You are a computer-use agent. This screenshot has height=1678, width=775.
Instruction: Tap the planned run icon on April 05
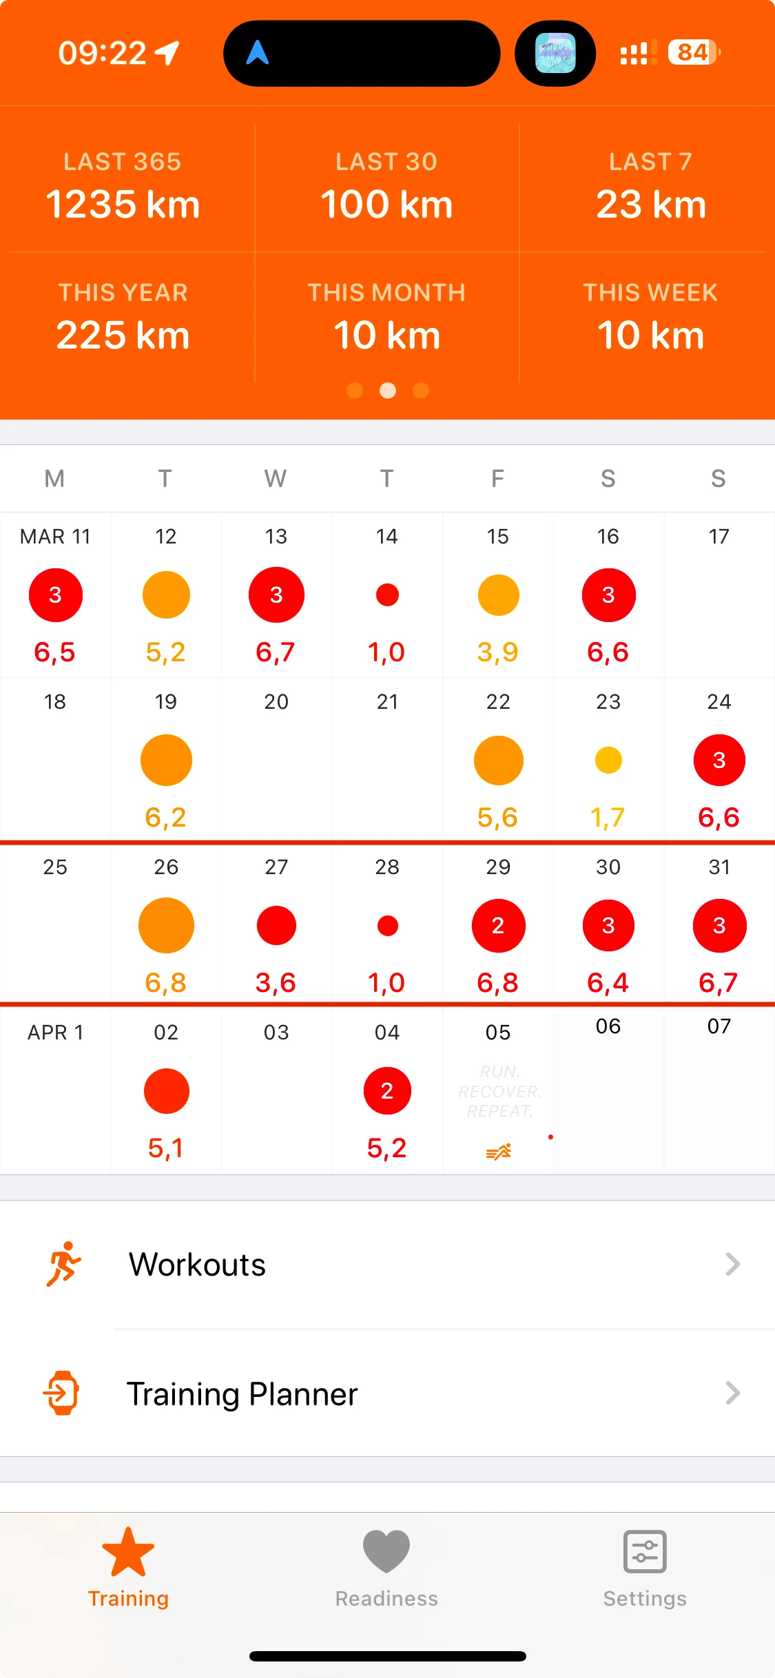[x=498, y=1151]
